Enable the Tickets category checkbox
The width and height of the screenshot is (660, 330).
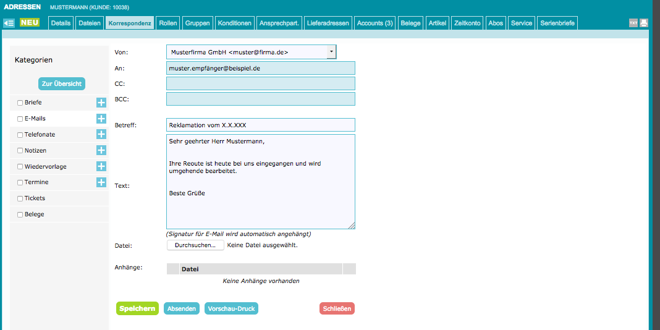pos(20,198)
